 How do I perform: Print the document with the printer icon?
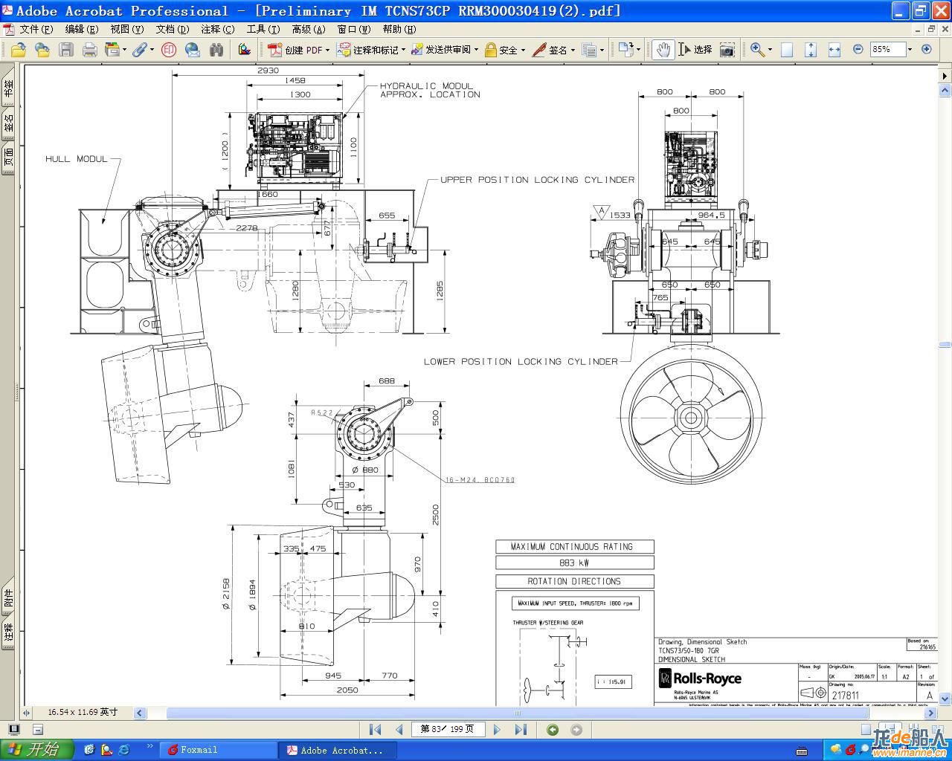90,50
